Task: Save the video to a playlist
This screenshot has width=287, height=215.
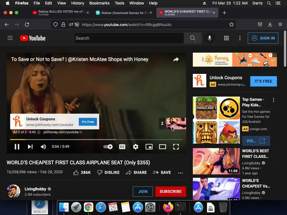Action: (x=162, y=172)
